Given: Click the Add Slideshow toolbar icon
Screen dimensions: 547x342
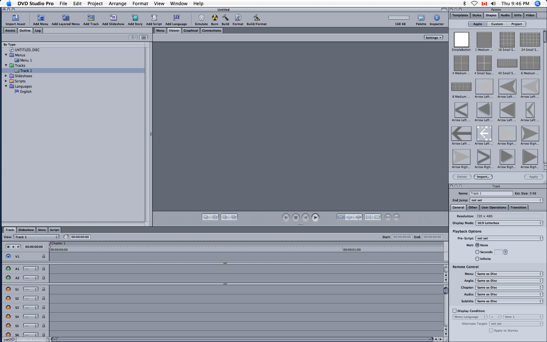Looking at the screenshot, I should click(113, 18).
